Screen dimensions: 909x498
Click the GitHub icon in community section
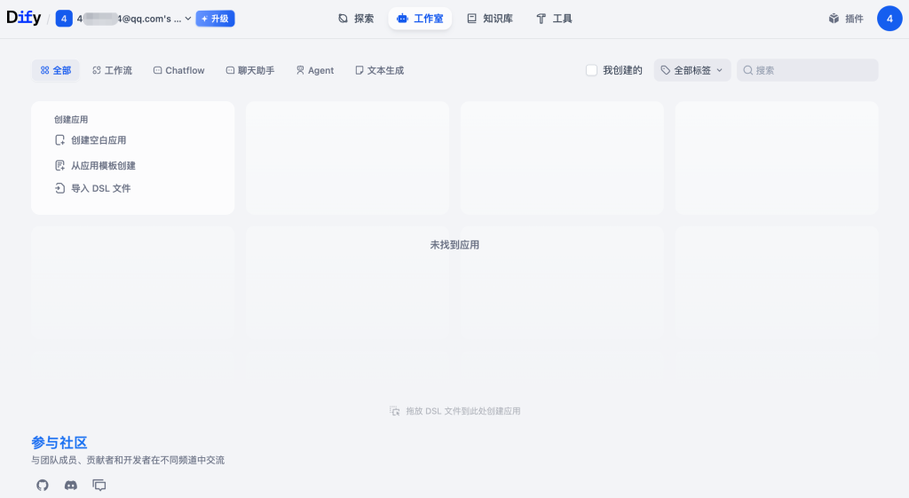[x=42, y=485]
